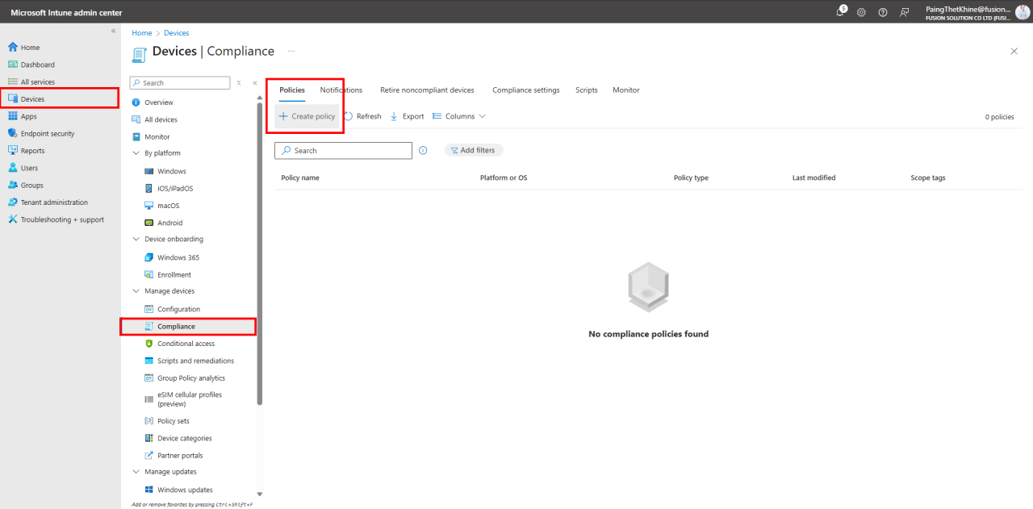Click Devices breadcrumb link
This screenshot has width=1033, height=509.
coord(177,33)
